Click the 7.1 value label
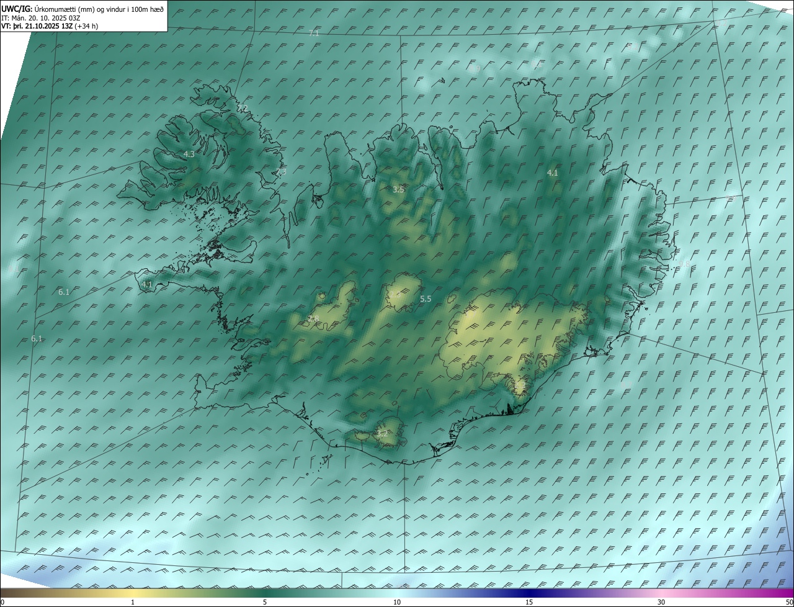 [314, 33]
